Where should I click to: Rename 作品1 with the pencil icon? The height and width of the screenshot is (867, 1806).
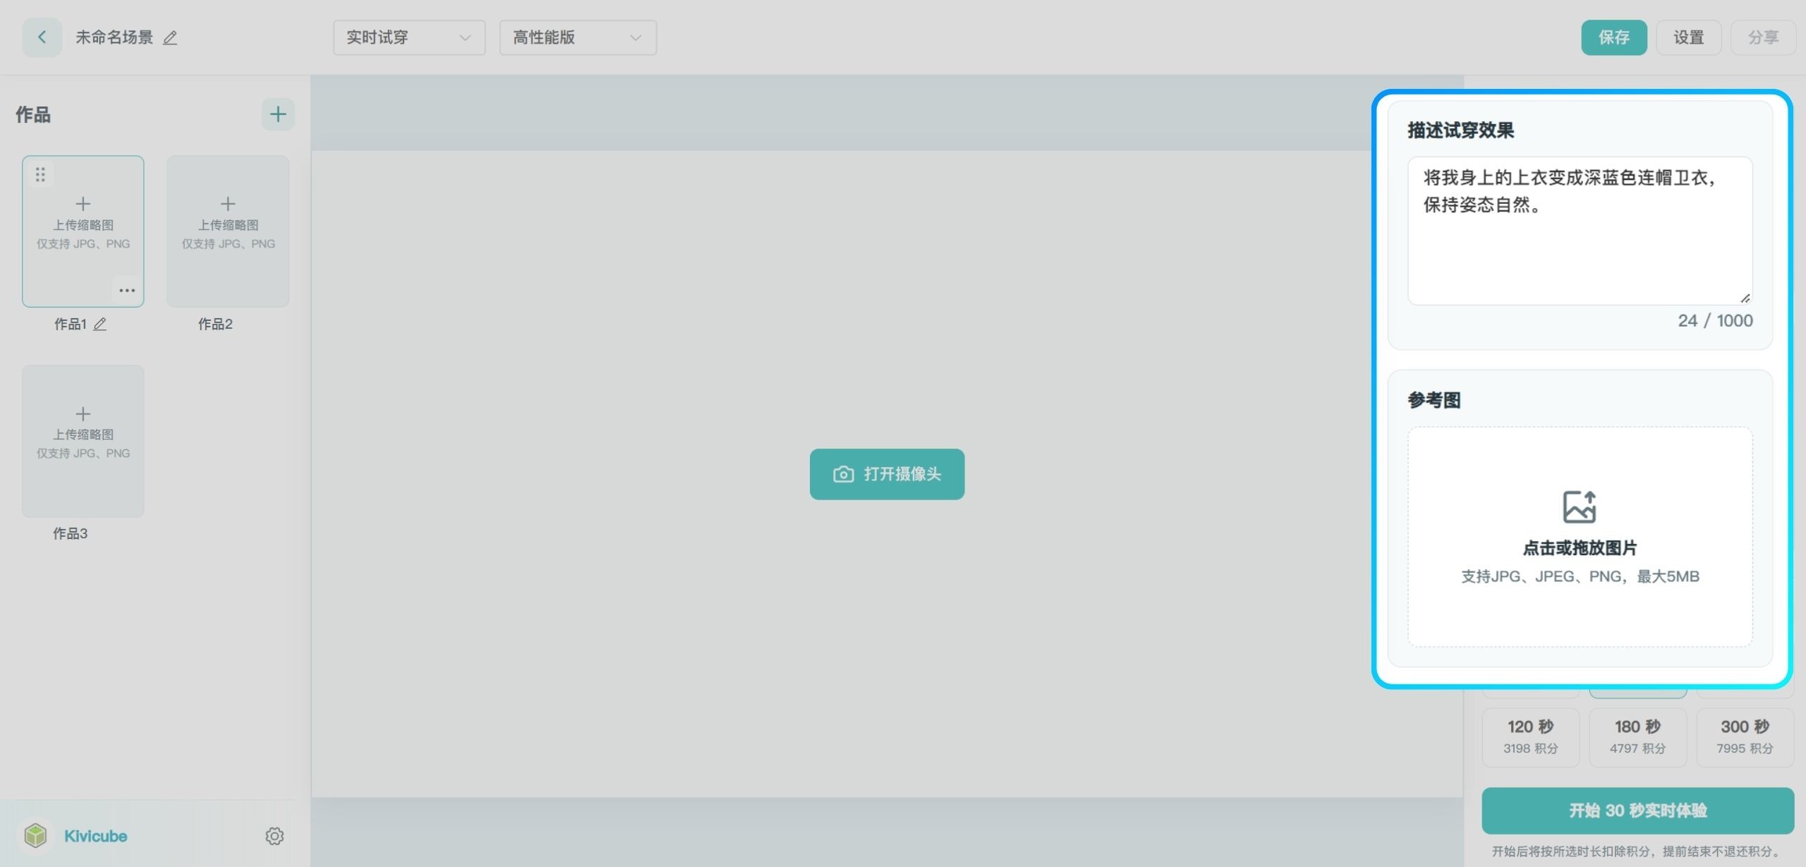100,325
